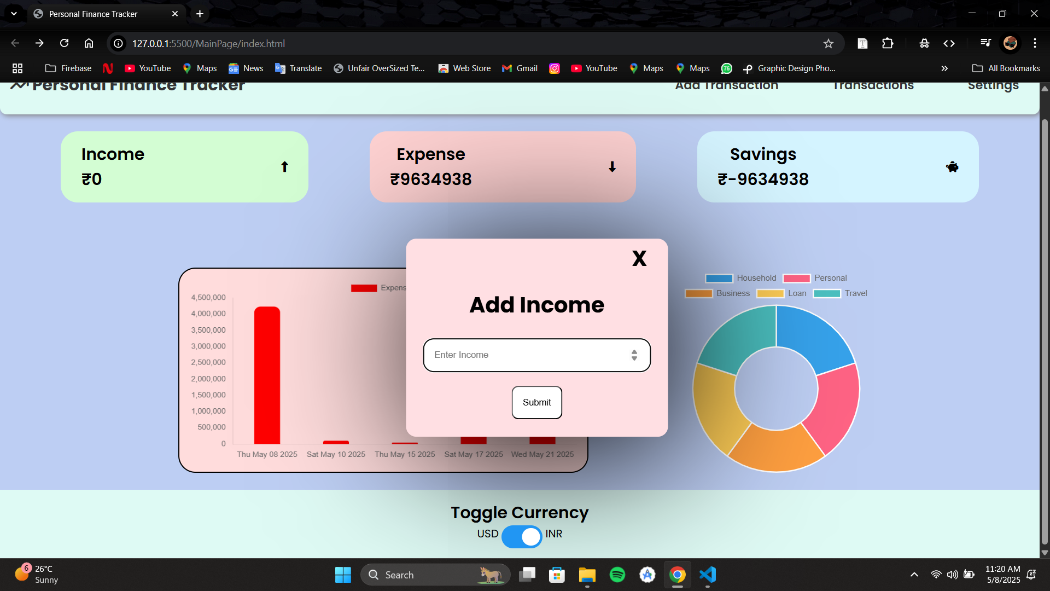
Task: Open media controls icon in toolbar
Action: 985,43
